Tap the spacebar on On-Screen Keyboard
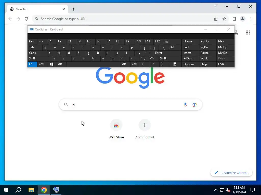This screenshot has height=195, width=261. coord(93,64)
